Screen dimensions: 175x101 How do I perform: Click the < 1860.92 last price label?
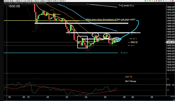(133, 42)
